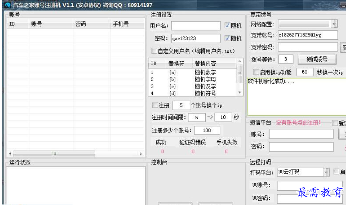Select row {c} 随机汉字 in list
The image size is (346, 205).
tap(192, 86)
